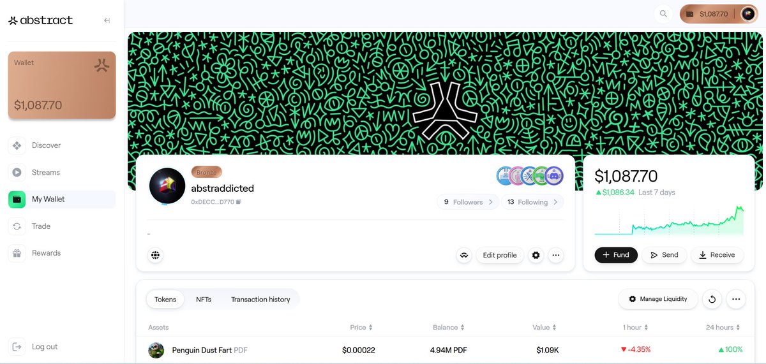Click the Bronze tier badge
This screenshot has height=364, width=766.
[207, 172]
